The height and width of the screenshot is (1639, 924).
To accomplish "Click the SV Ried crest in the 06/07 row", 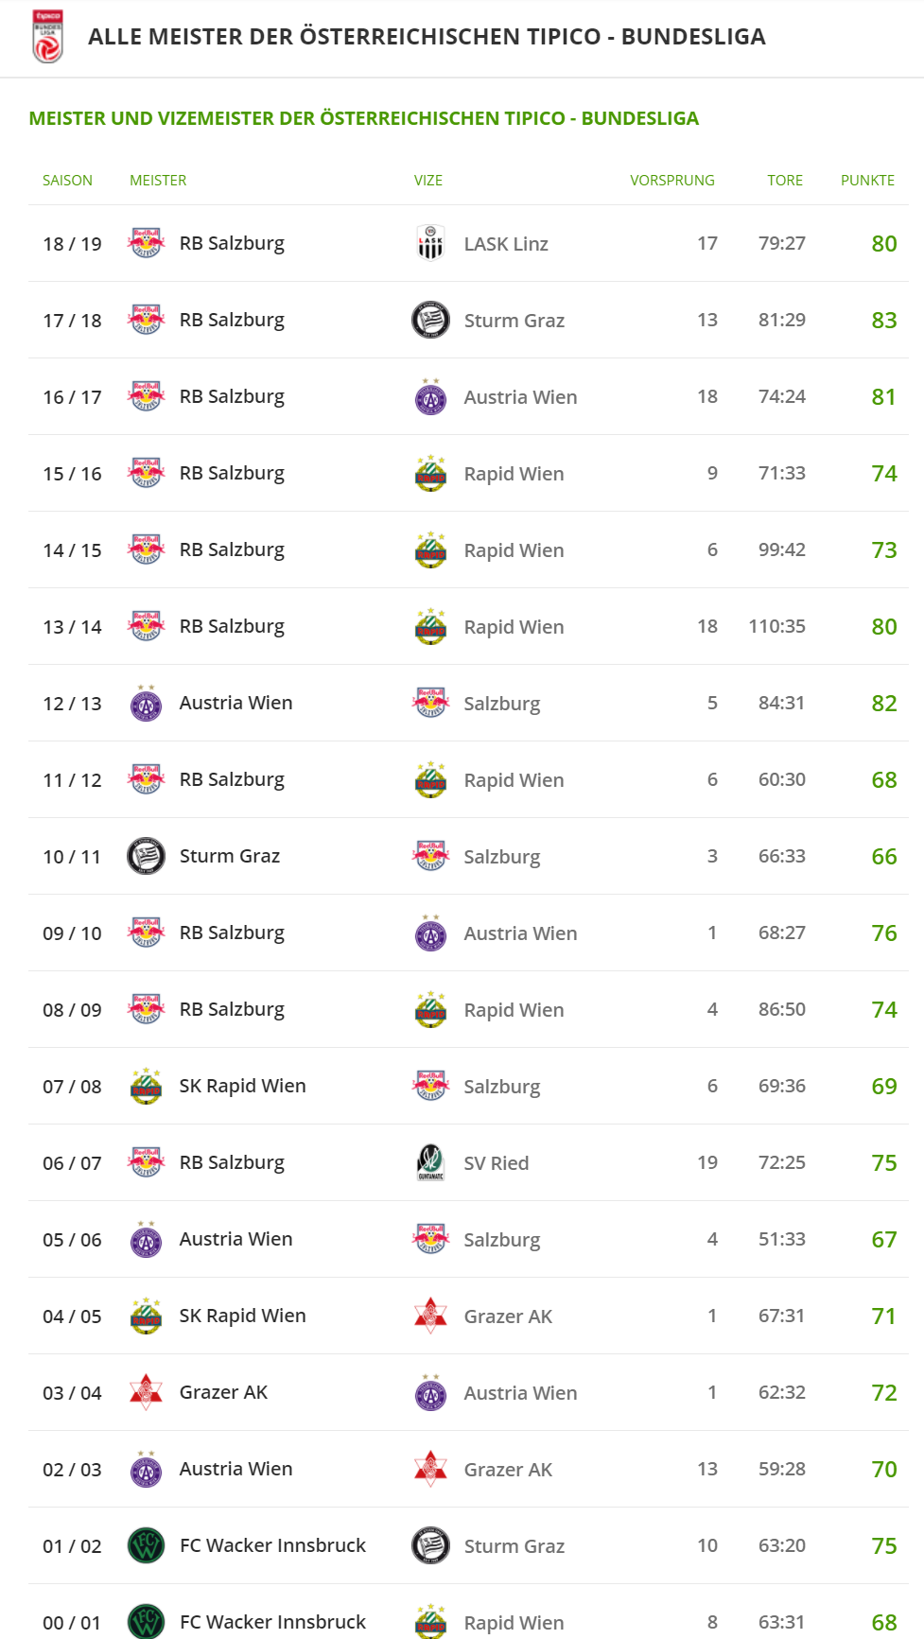I will tap(430, 1162).
